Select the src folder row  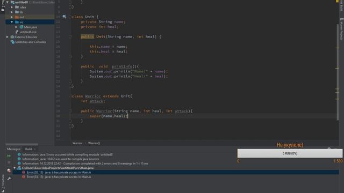tap(30, 22)
